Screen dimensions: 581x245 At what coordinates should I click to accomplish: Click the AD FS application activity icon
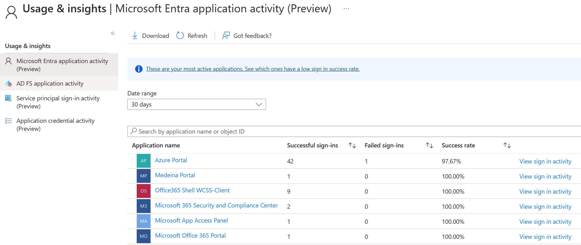coord(9,83)
